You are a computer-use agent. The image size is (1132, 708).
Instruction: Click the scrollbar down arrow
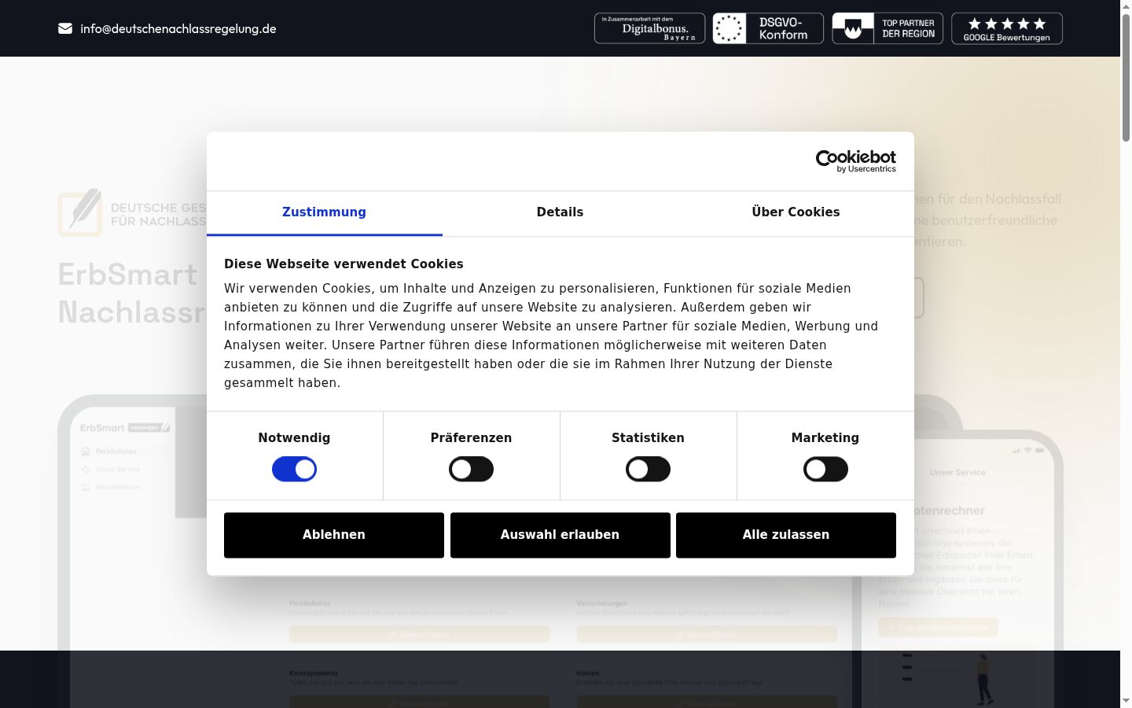coord(1126,700)
